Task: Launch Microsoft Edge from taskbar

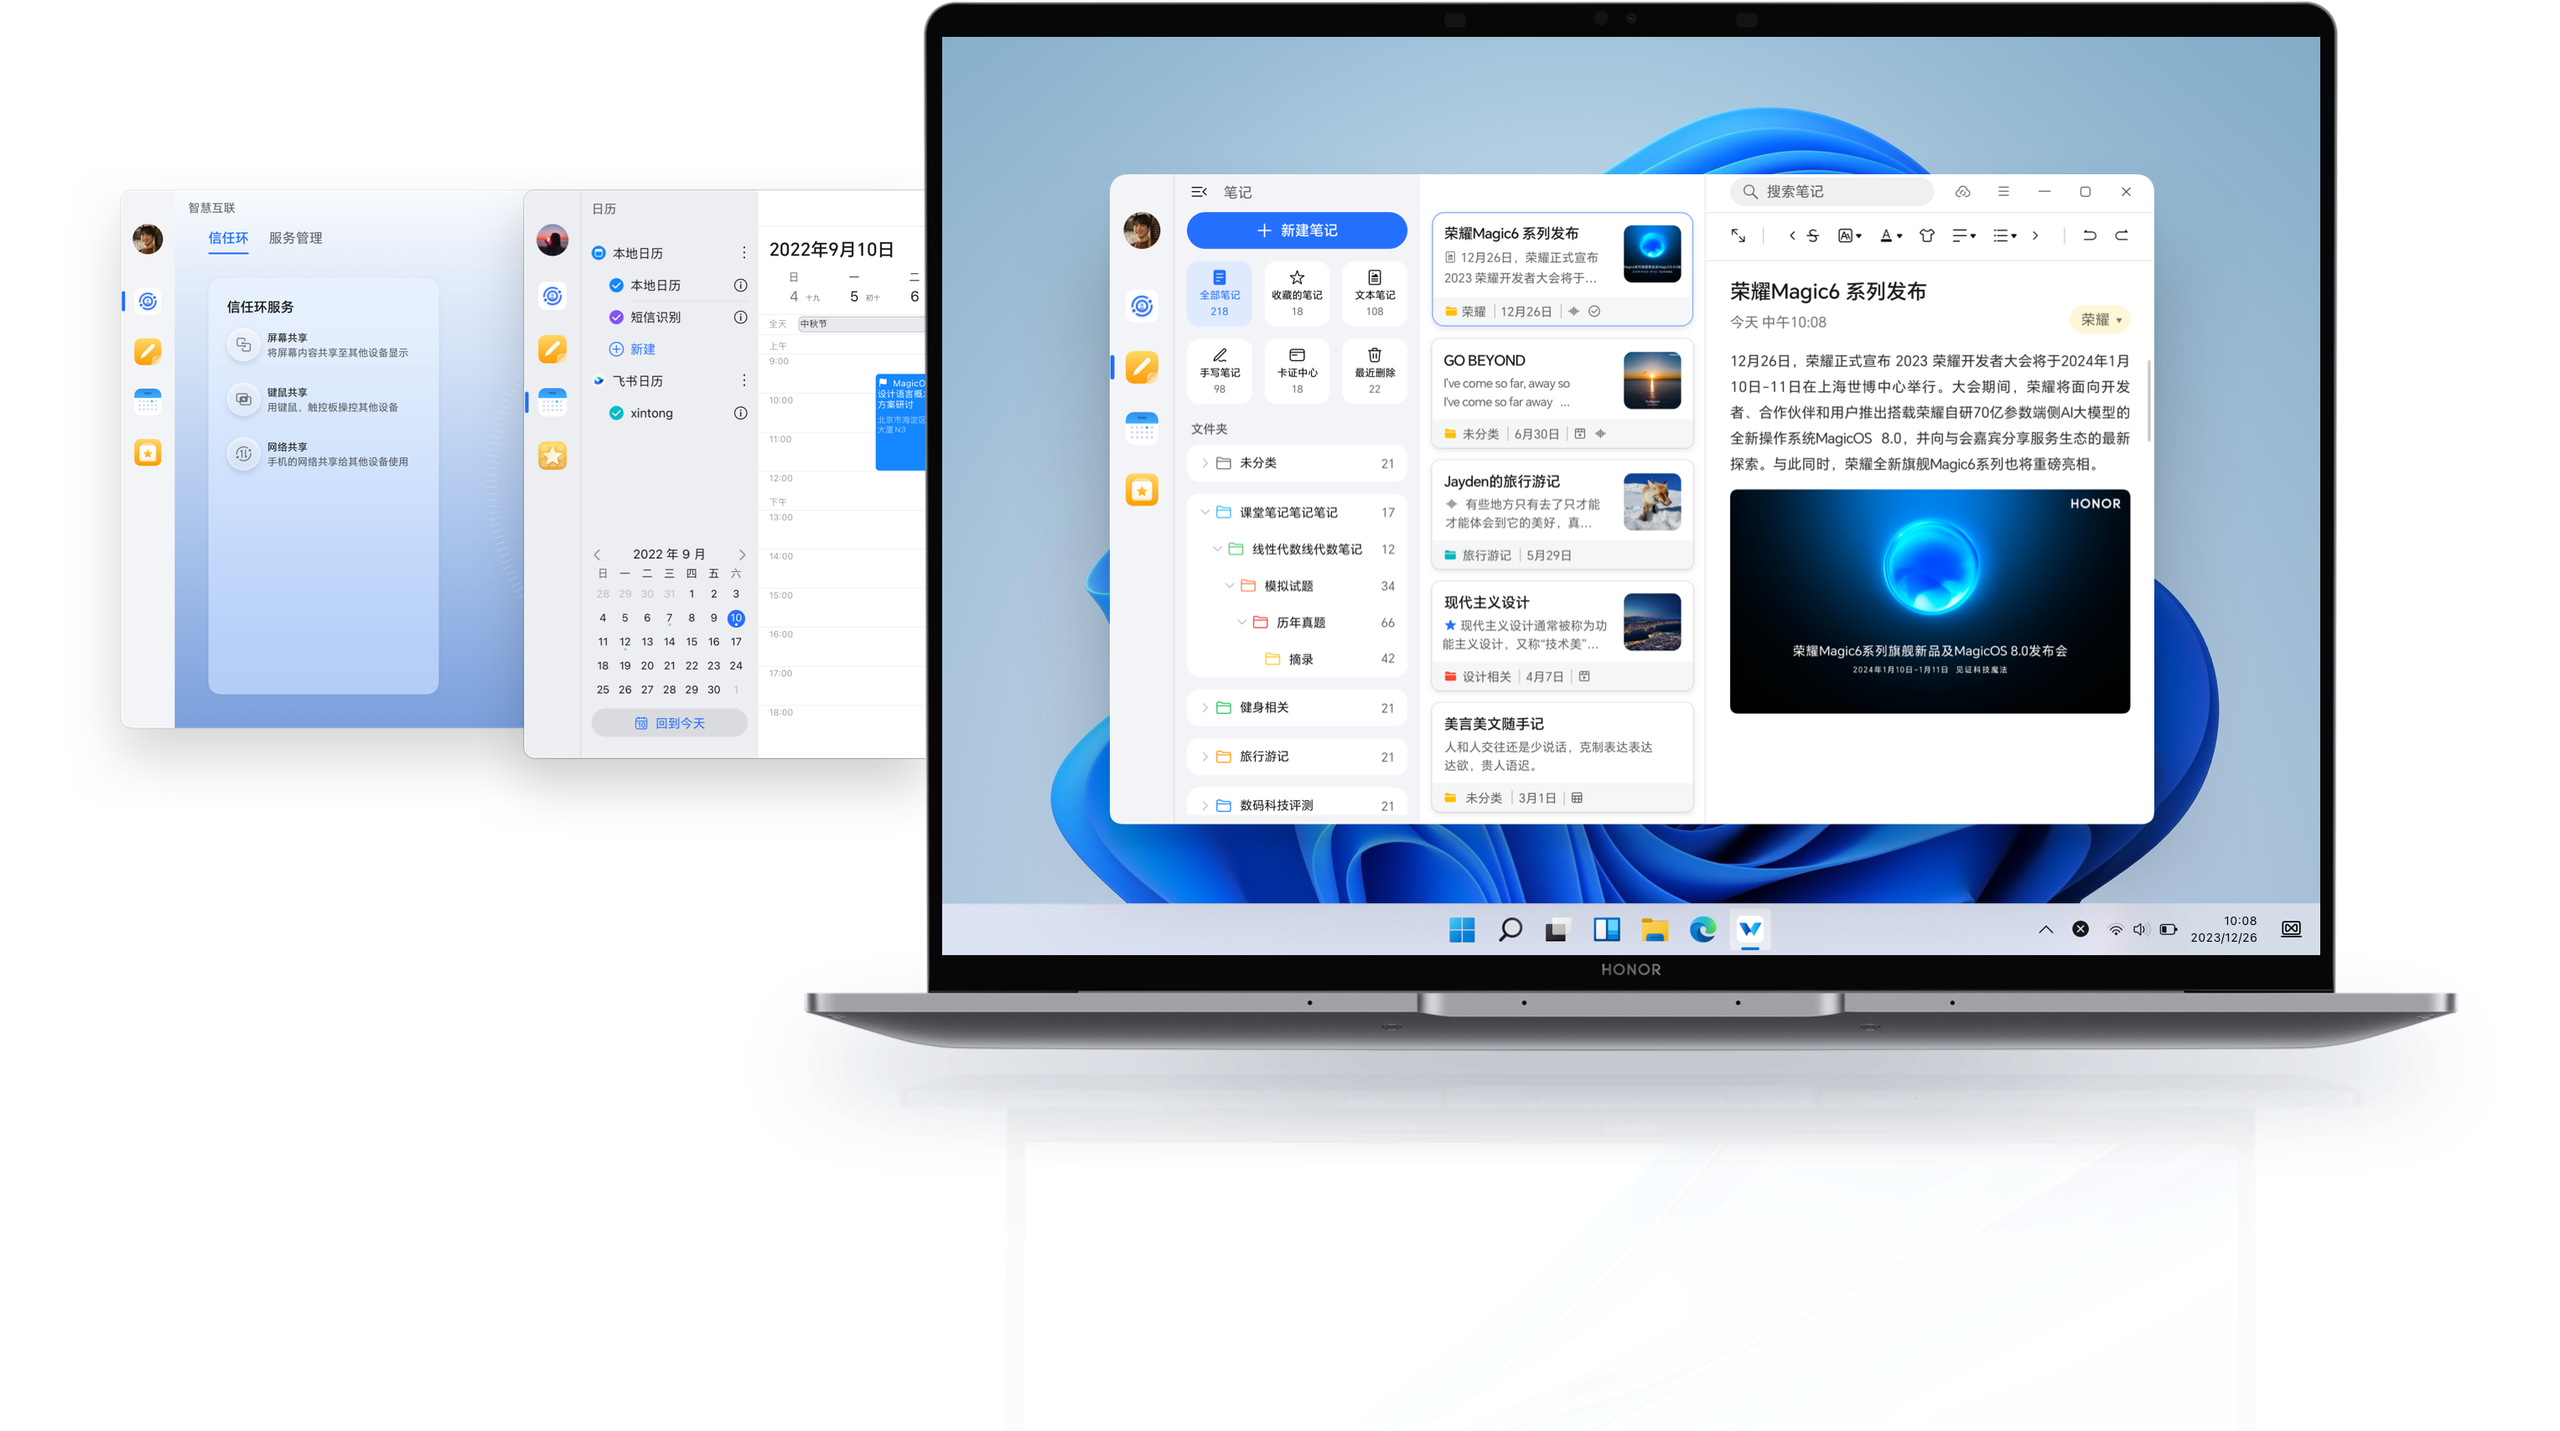Action: (x=1702, y=929)
